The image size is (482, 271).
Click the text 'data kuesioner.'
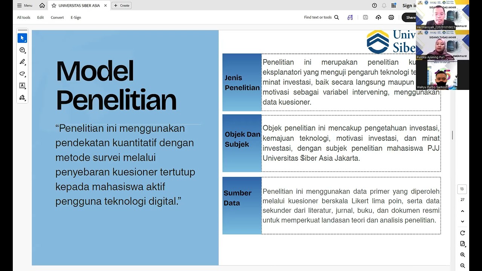pos(287,102)
